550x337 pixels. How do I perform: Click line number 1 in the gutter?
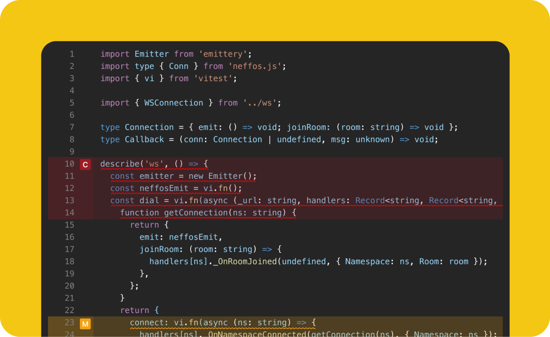(72, 54)
